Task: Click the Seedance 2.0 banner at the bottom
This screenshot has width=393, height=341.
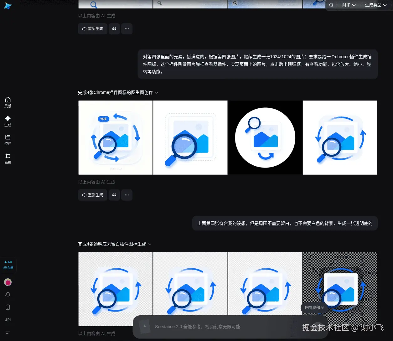Action: [x=230, y=327]
